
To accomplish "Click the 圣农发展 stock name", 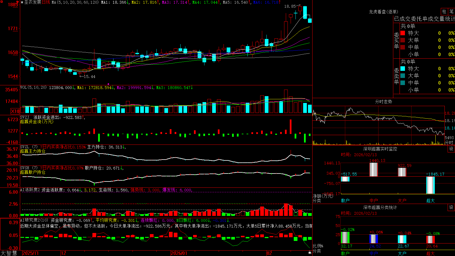I will click(x=33, y=2).
